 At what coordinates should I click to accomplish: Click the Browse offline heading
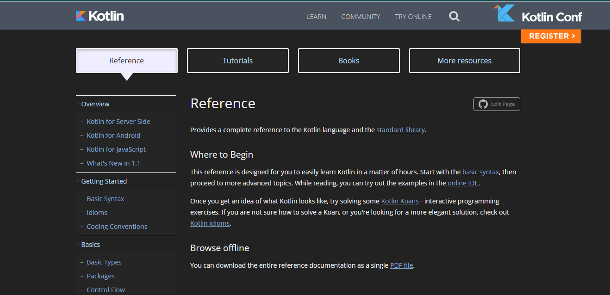pos(220,248)
